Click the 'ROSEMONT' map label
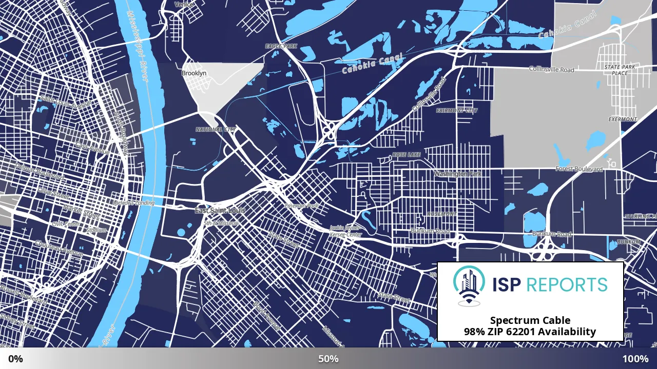Screen dimensions: 657x369 tap(442, 214)
